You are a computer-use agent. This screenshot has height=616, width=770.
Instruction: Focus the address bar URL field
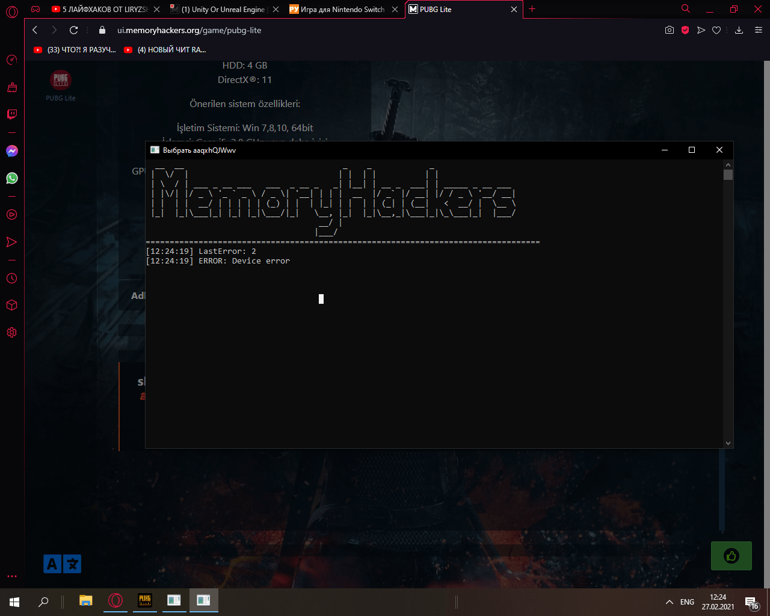(385, 30)
